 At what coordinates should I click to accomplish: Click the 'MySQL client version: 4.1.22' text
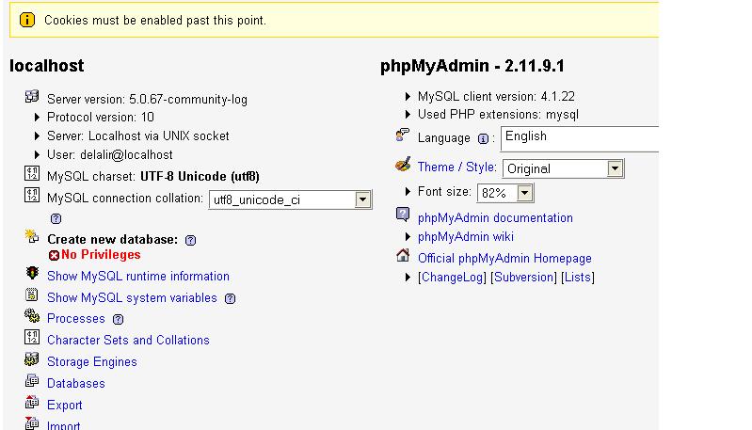click(496, 97)
